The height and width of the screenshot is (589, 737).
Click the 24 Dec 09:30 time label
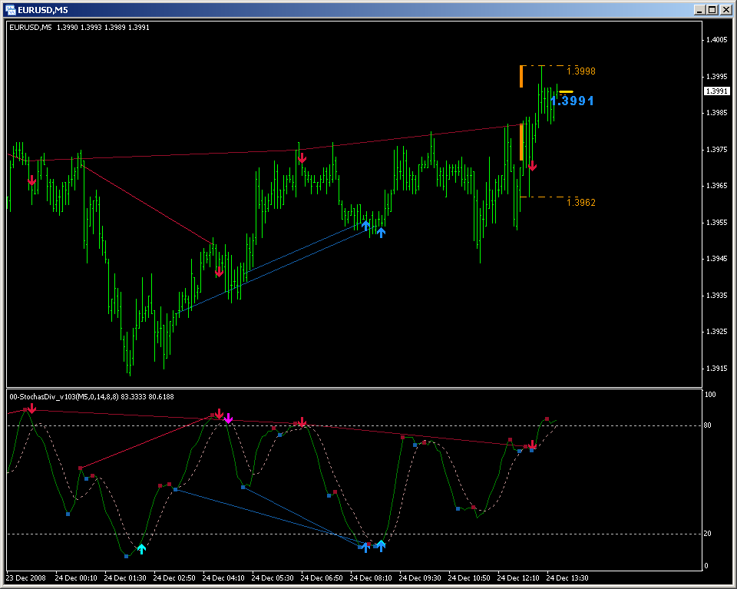420,577
